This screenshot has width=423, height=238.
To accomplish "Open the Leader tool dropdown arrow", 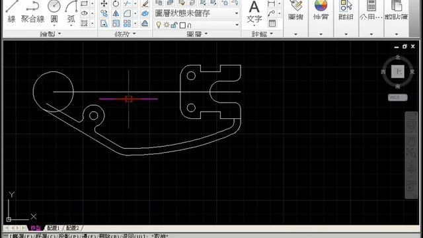I will point(279,13).
